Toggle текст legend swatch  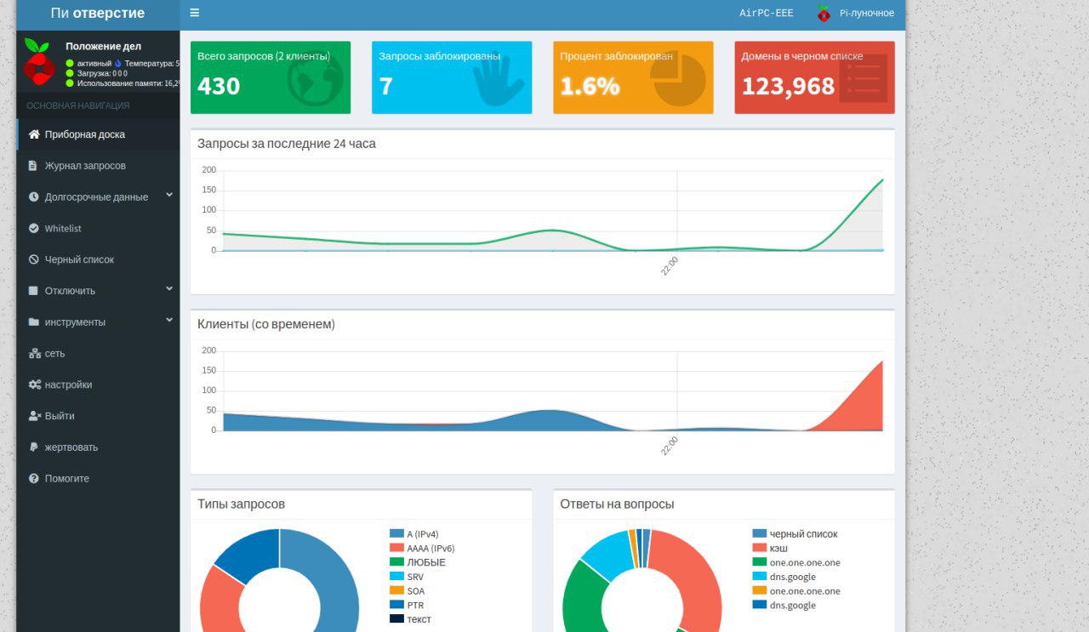point(396,618)
